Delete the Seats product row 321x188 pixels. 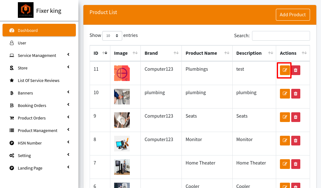click(x=296, y=117)
